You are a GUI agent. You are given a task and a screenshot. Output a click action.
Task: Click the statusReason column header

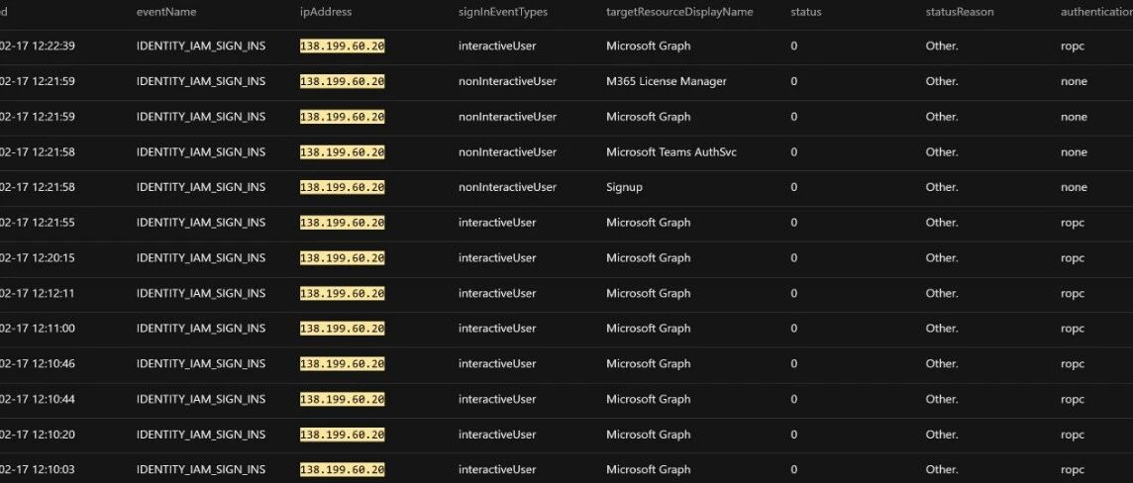point(960,12)
